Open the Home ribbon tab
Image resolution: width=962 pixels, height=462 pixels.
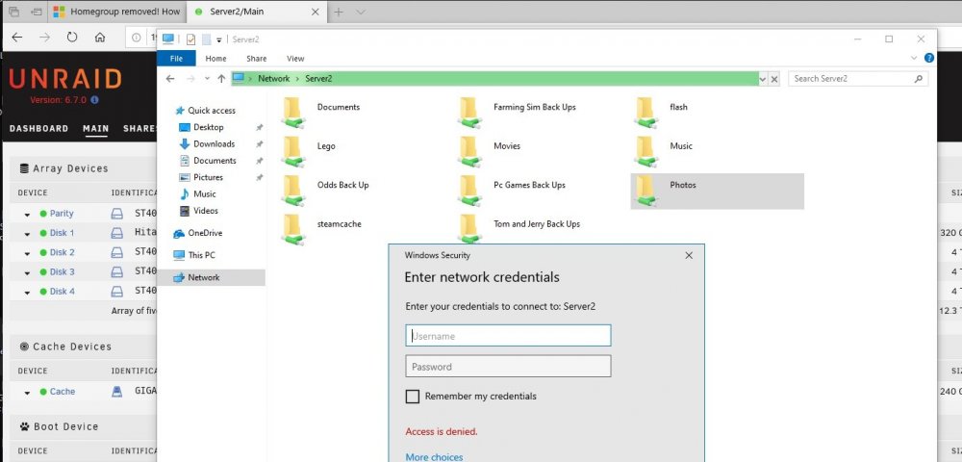215,59
